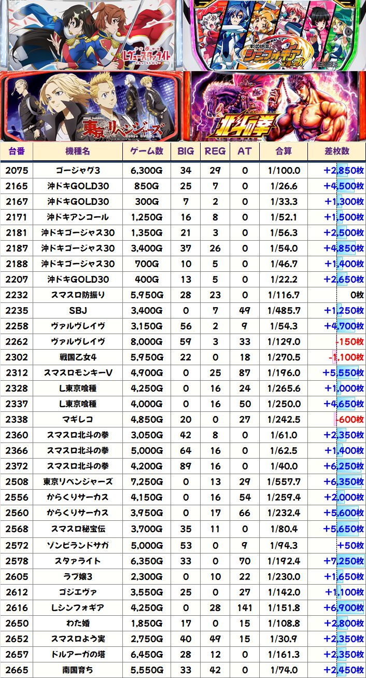Select the 東京リベンジャーズ table row name
Screen dimensions: 366x678
[78, 482]
